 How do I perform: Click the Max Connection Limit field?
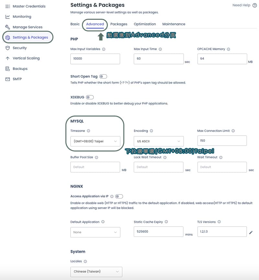tap(222, 140)
